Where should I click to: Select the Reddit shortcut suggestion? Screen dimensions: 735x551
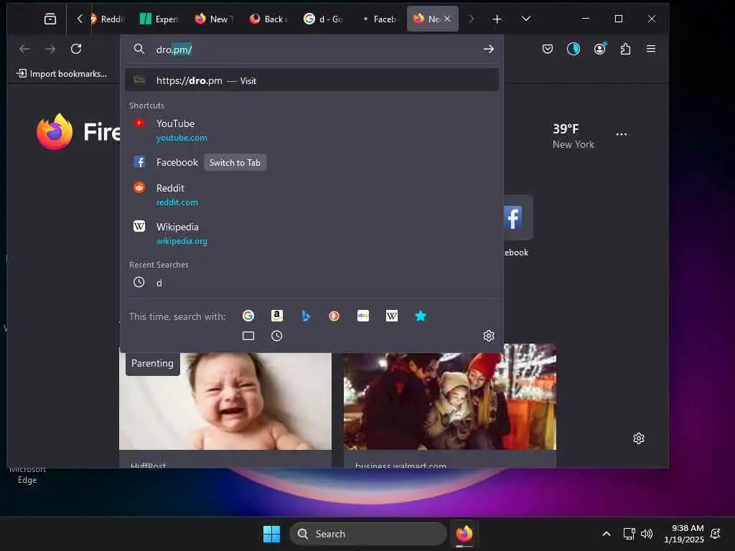click(312, 194)
